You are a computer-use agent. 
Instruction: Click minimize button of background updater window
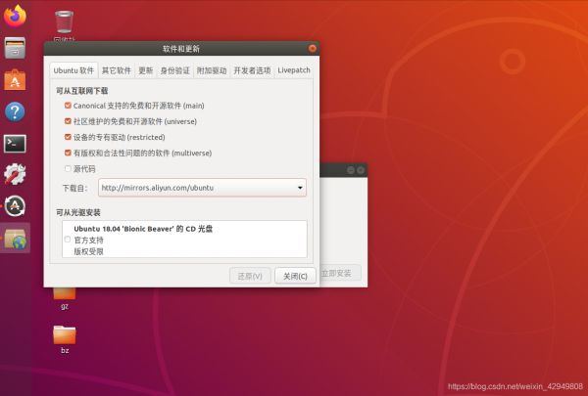tap(351, 170)
